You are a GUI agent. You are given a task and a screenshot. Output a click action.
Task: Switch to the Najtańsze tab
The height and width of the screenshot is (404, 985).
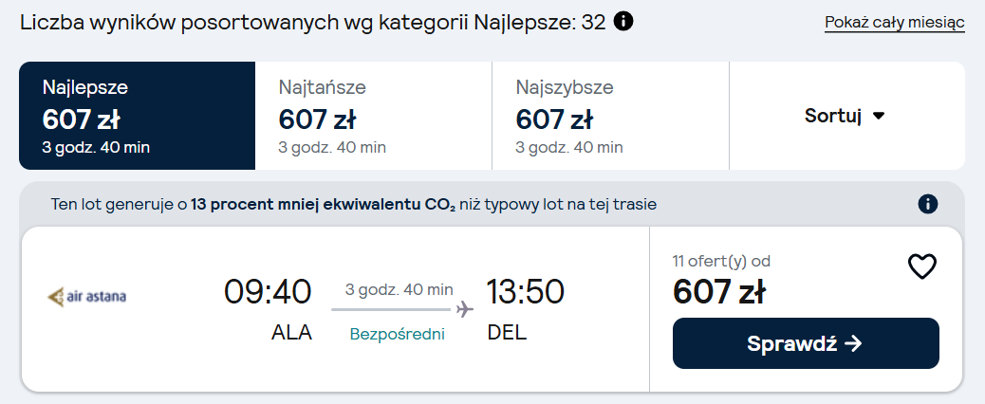click(x=374, y=116)
